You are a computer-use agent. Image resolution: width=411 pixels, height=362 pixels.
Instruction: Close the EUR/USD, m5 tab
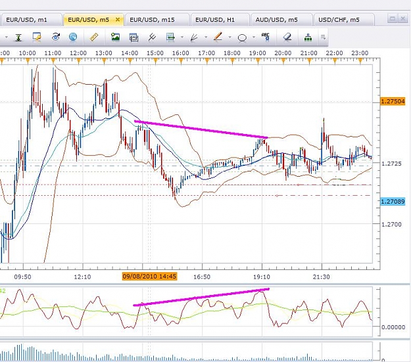tap(118, 20)
